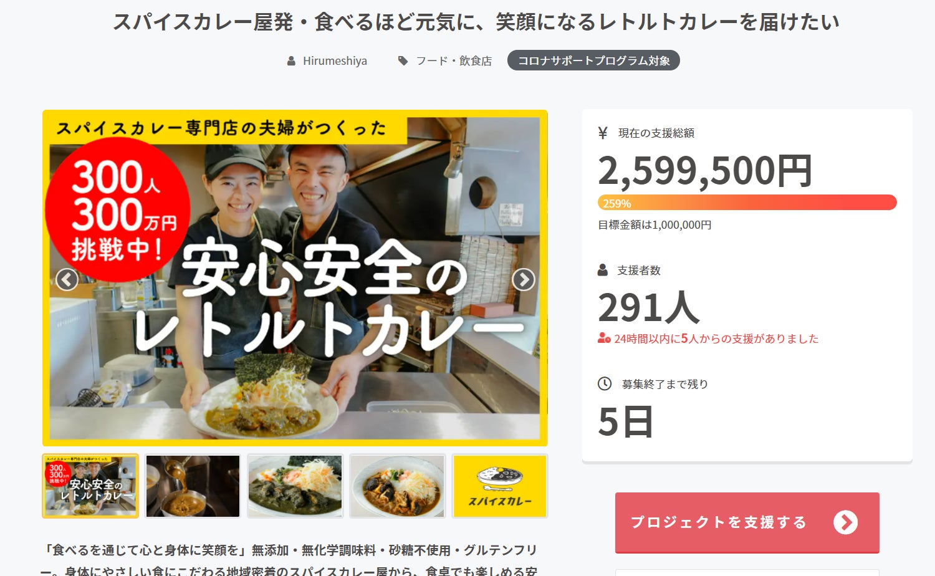Click the previous image arrow on carousel
Screen dimensions: 935x576
(x=67, y=279)
